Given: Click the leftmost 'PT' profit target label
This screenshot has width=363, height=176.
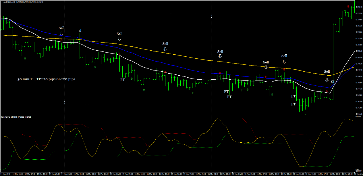Looking at the screenshot, I should click(x=123, y=80).
